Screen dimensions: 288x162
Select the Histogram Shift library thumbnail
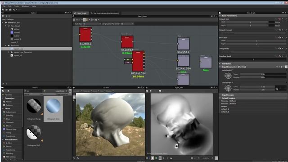pyautogui.click(x=34, y=132)
